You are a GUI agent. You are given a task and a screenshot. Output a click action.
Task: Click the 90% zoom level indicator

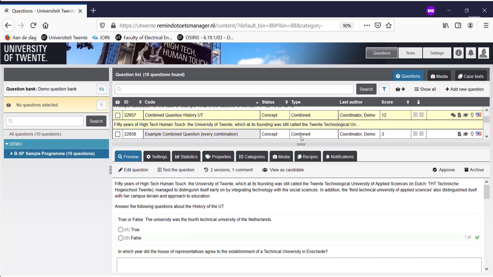coord(347,25)
